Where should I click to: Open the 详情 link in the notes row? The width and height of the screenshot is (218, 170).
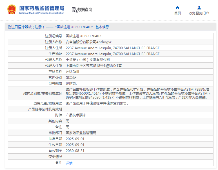(69, 163)
